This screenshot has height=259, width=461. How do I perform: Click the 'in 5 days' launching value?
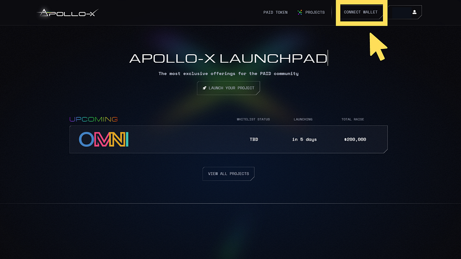305,140
